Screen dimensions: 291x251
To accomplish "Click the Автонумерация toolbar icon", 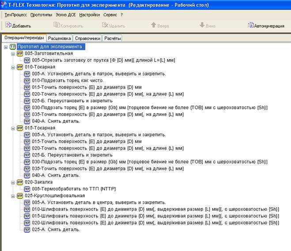I will coord(251,26).
